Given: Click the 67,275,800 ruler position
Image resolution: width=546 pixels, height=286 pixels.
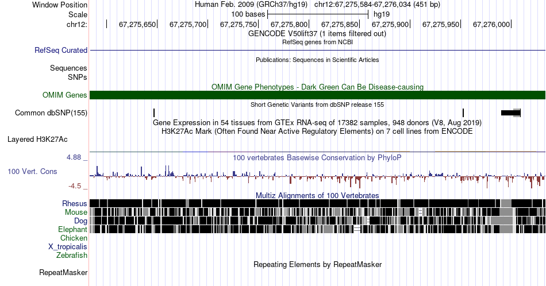Looking at the screenshot, I should [x=289, y=24].
